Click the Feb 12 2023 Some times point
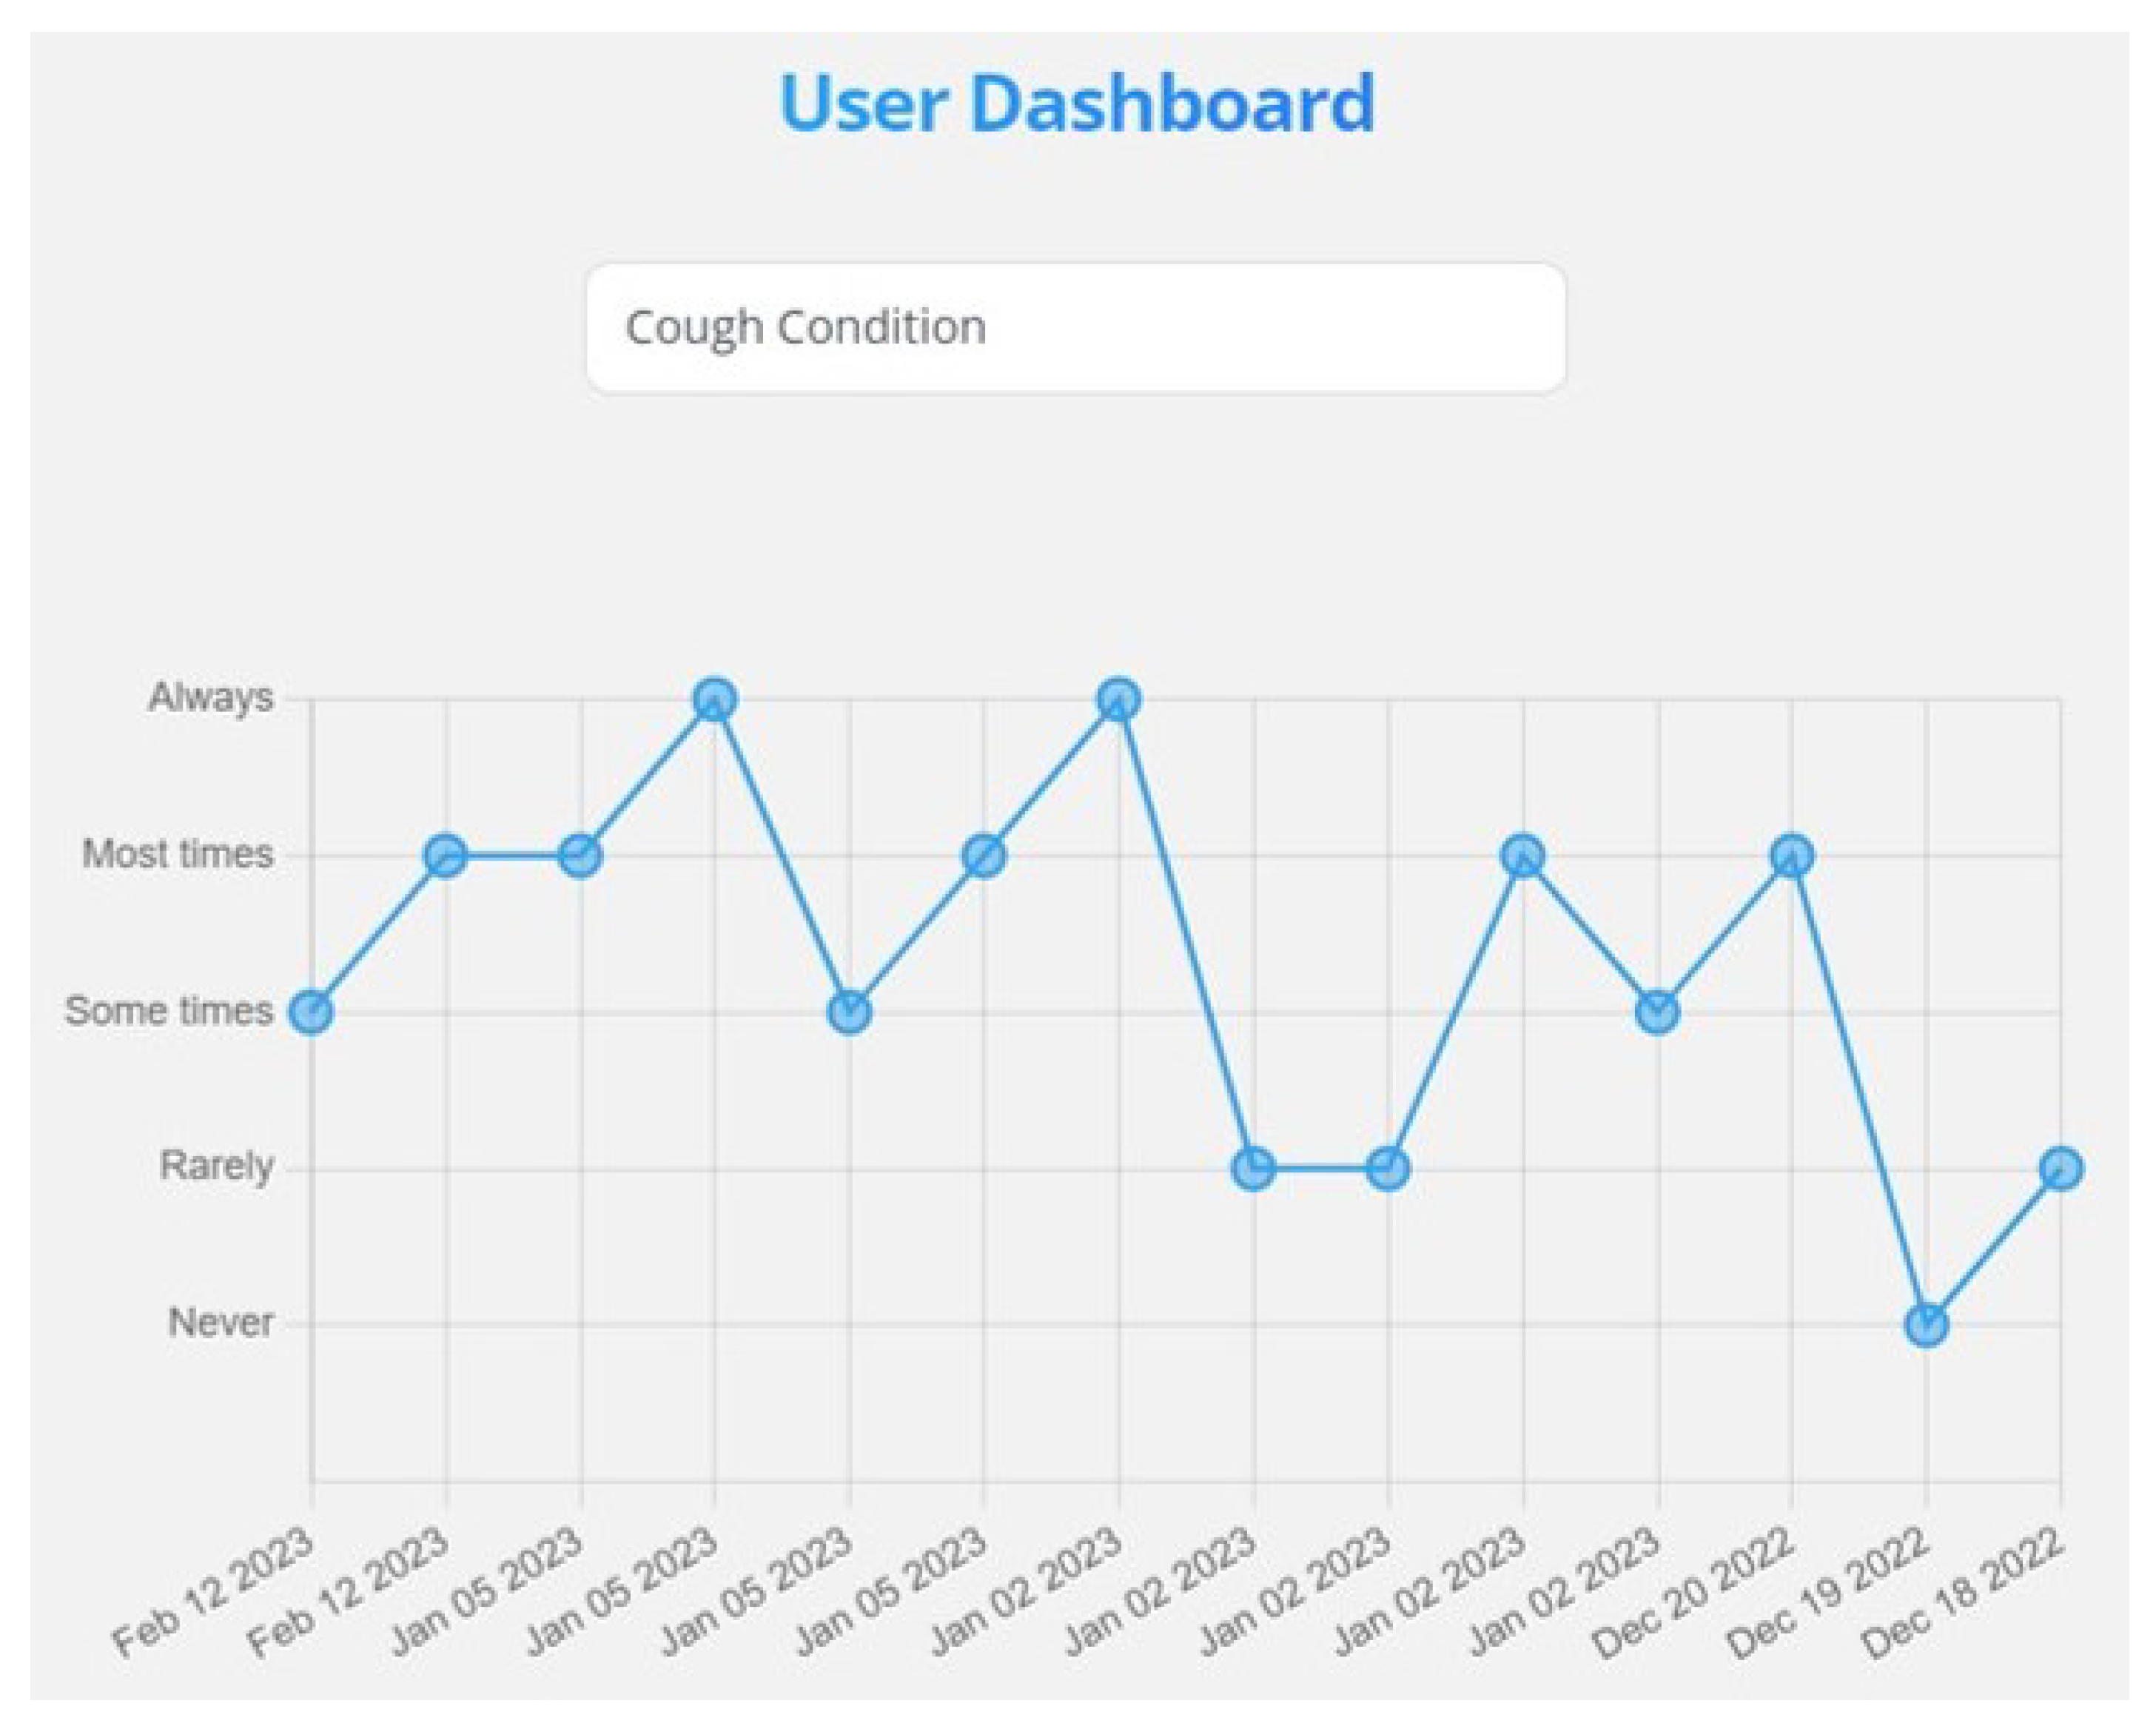The height and width of the screenshot is (1723, 2156). pos(311,1012)
